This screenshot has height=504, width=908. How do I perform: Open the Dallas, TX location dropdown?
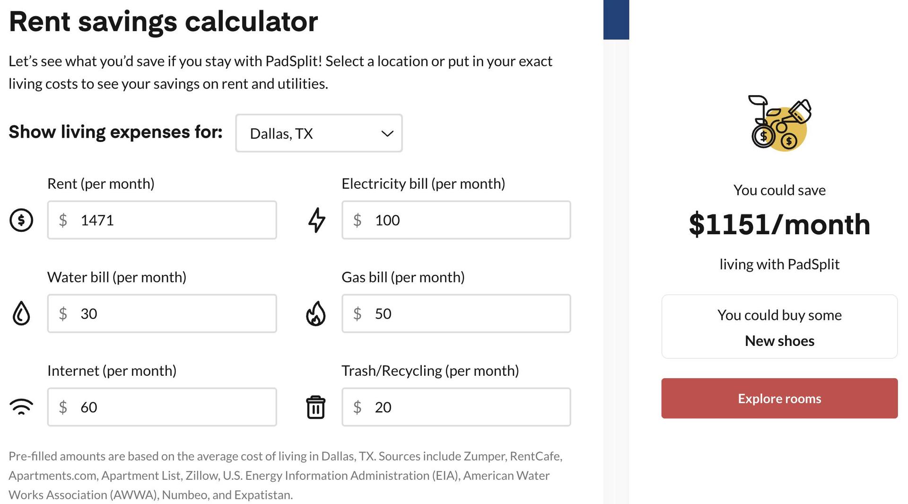point(318,133)
